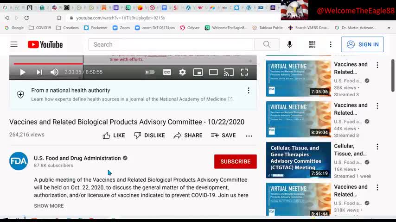Viewport: 396px width, 222px height.
Task: Open National Academy of Medicine link
Action: coord(132,99)
